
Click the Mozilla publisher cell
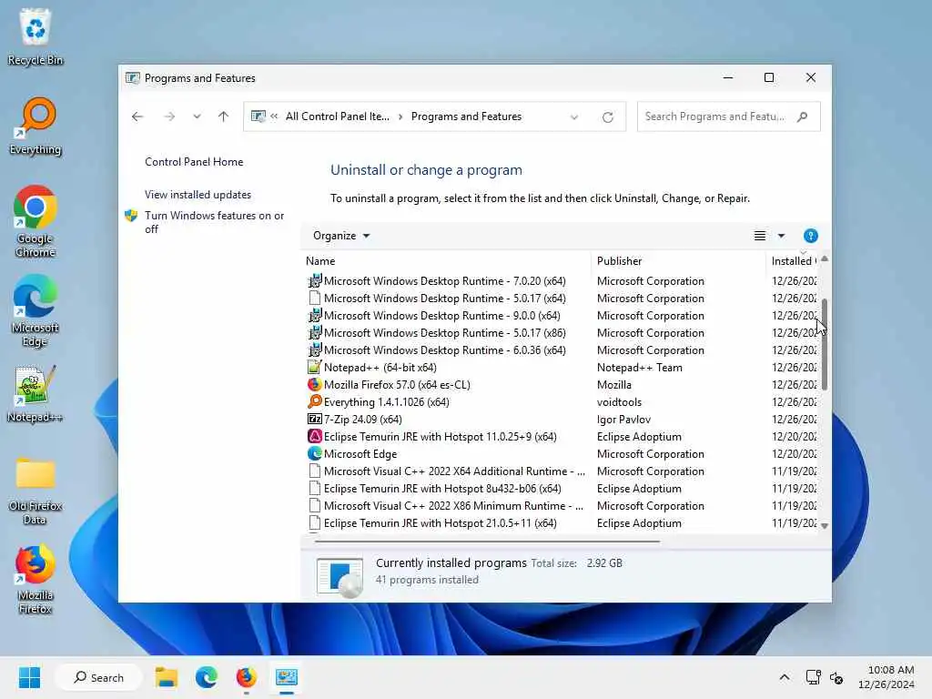click(x=614, y=385)
